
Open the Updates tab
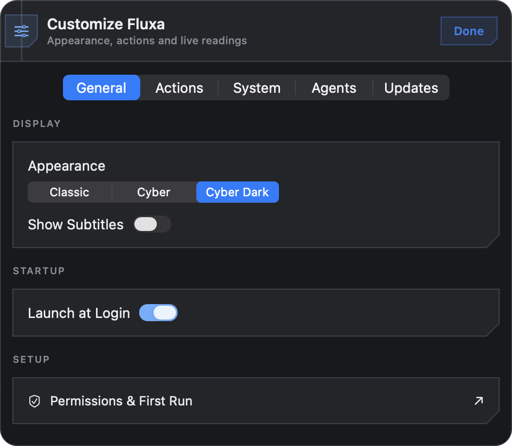click(x=411, y=87)
